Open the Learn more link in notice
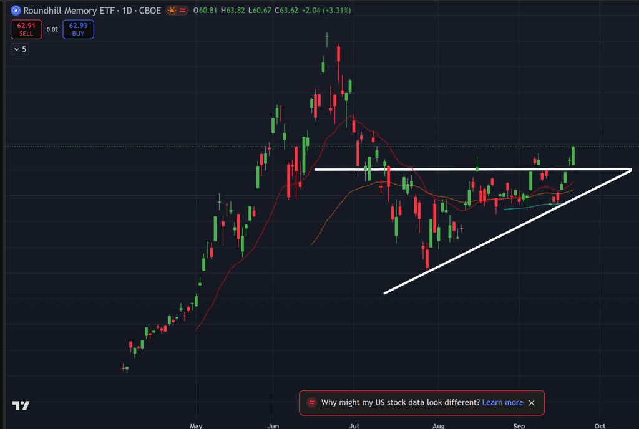 [502, 403]
